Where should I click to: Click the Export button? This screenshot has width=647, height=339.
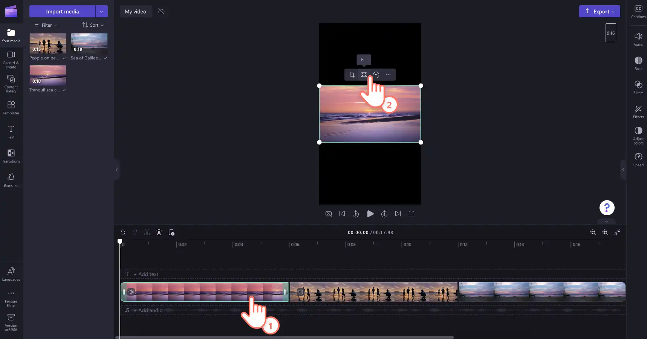pyautogui.click(x=600, y=11)
